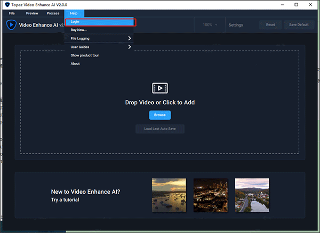Close the open Help menu

pyautogui.click(x=74, y=13)
